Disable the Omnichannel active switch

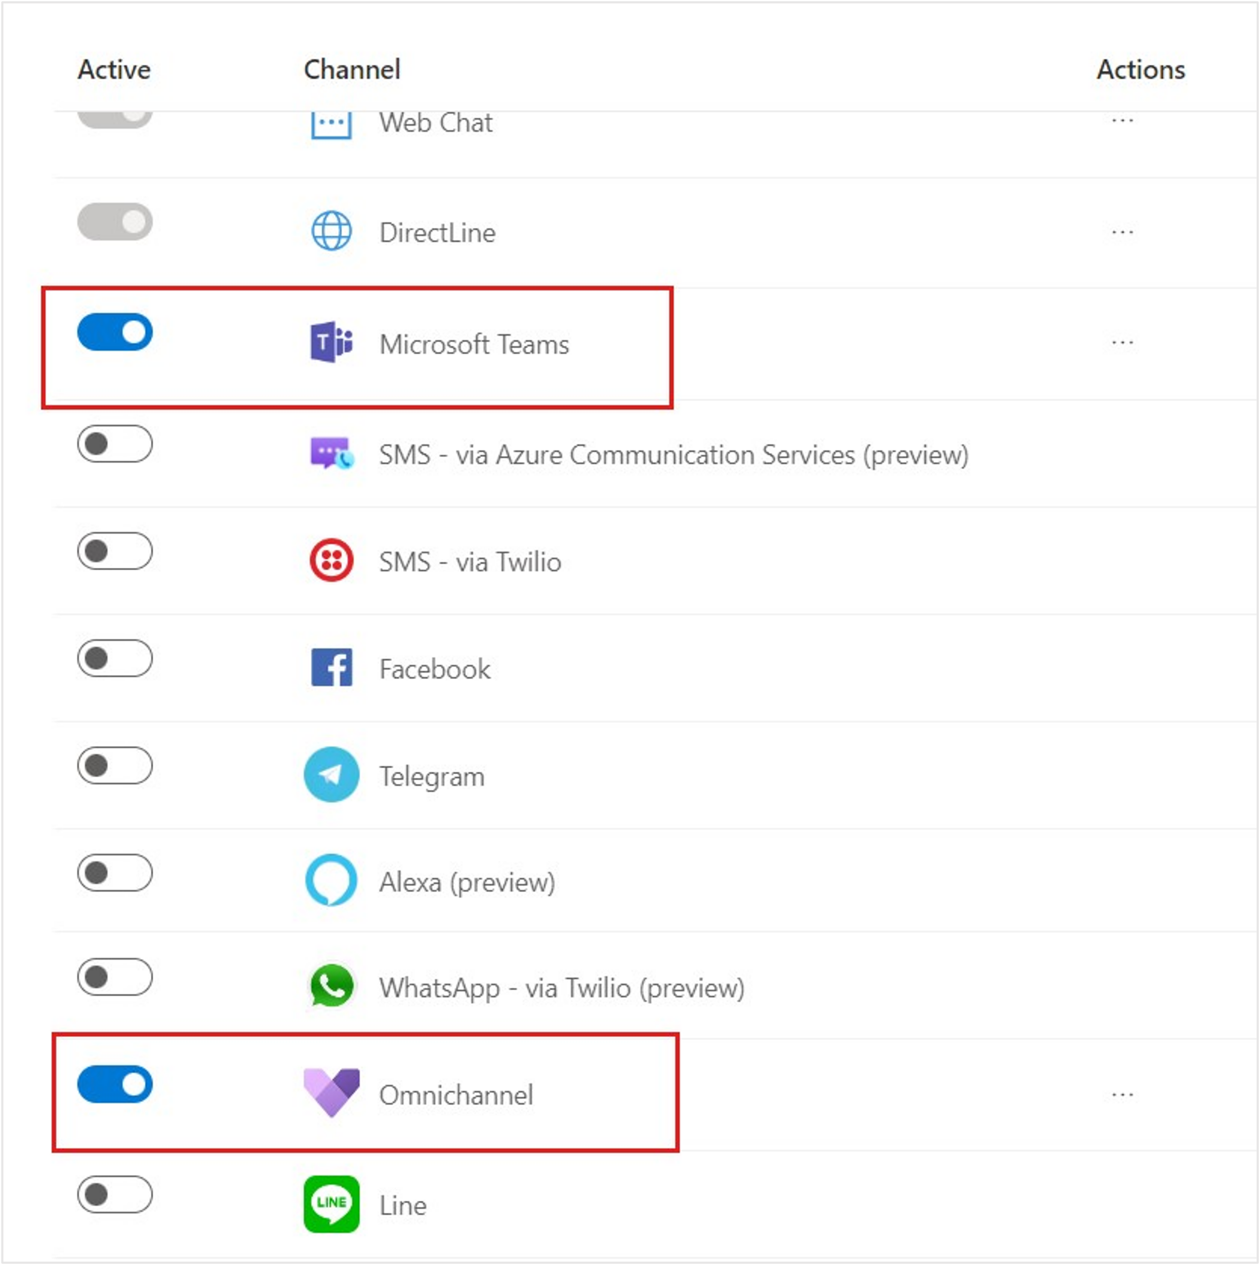(x=115, y=1084)
